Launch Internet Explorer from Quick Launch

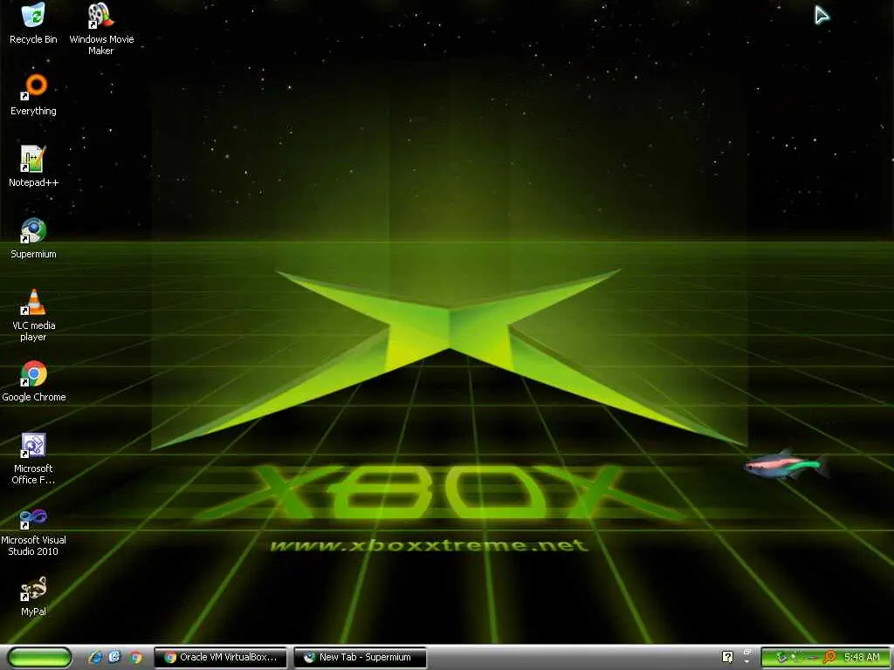(96, 657)
